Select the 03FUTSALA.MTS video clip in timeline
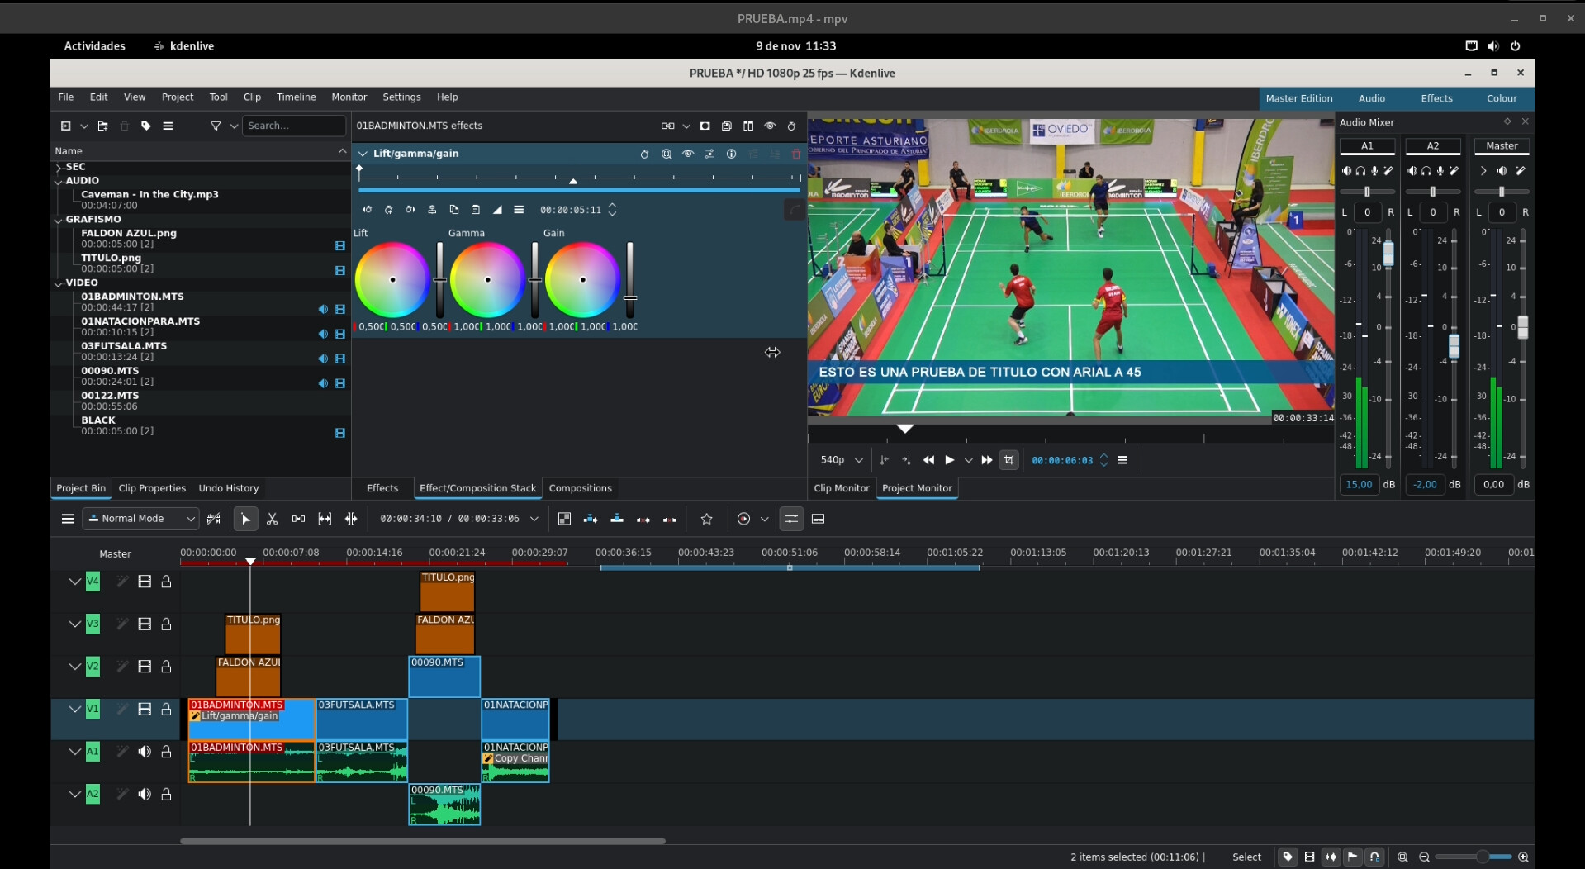Viewport: 1585px width, 869px height. [361, 721]
